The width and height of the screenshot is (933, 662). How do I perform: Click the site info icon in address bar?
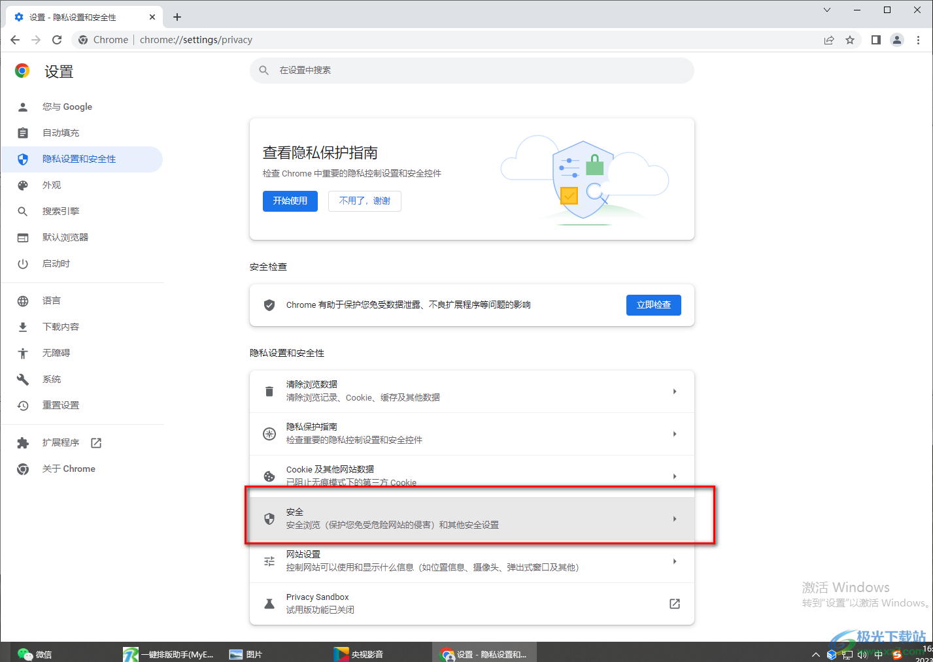pyautogui.click(x=83, y=40)
